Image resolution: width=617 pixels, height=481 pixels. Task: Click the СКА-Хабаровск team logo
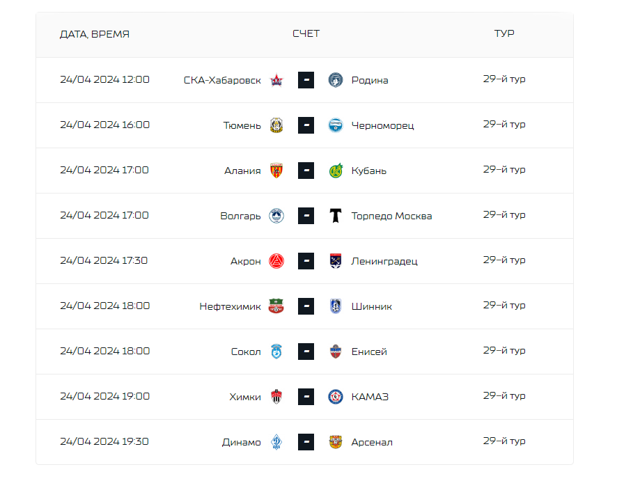(x=276, y=80)
